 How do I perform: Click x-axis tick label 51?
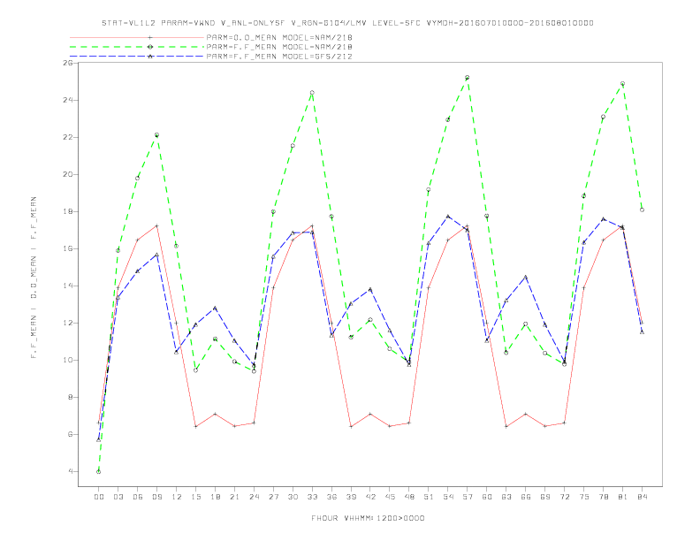coord(429,497)
